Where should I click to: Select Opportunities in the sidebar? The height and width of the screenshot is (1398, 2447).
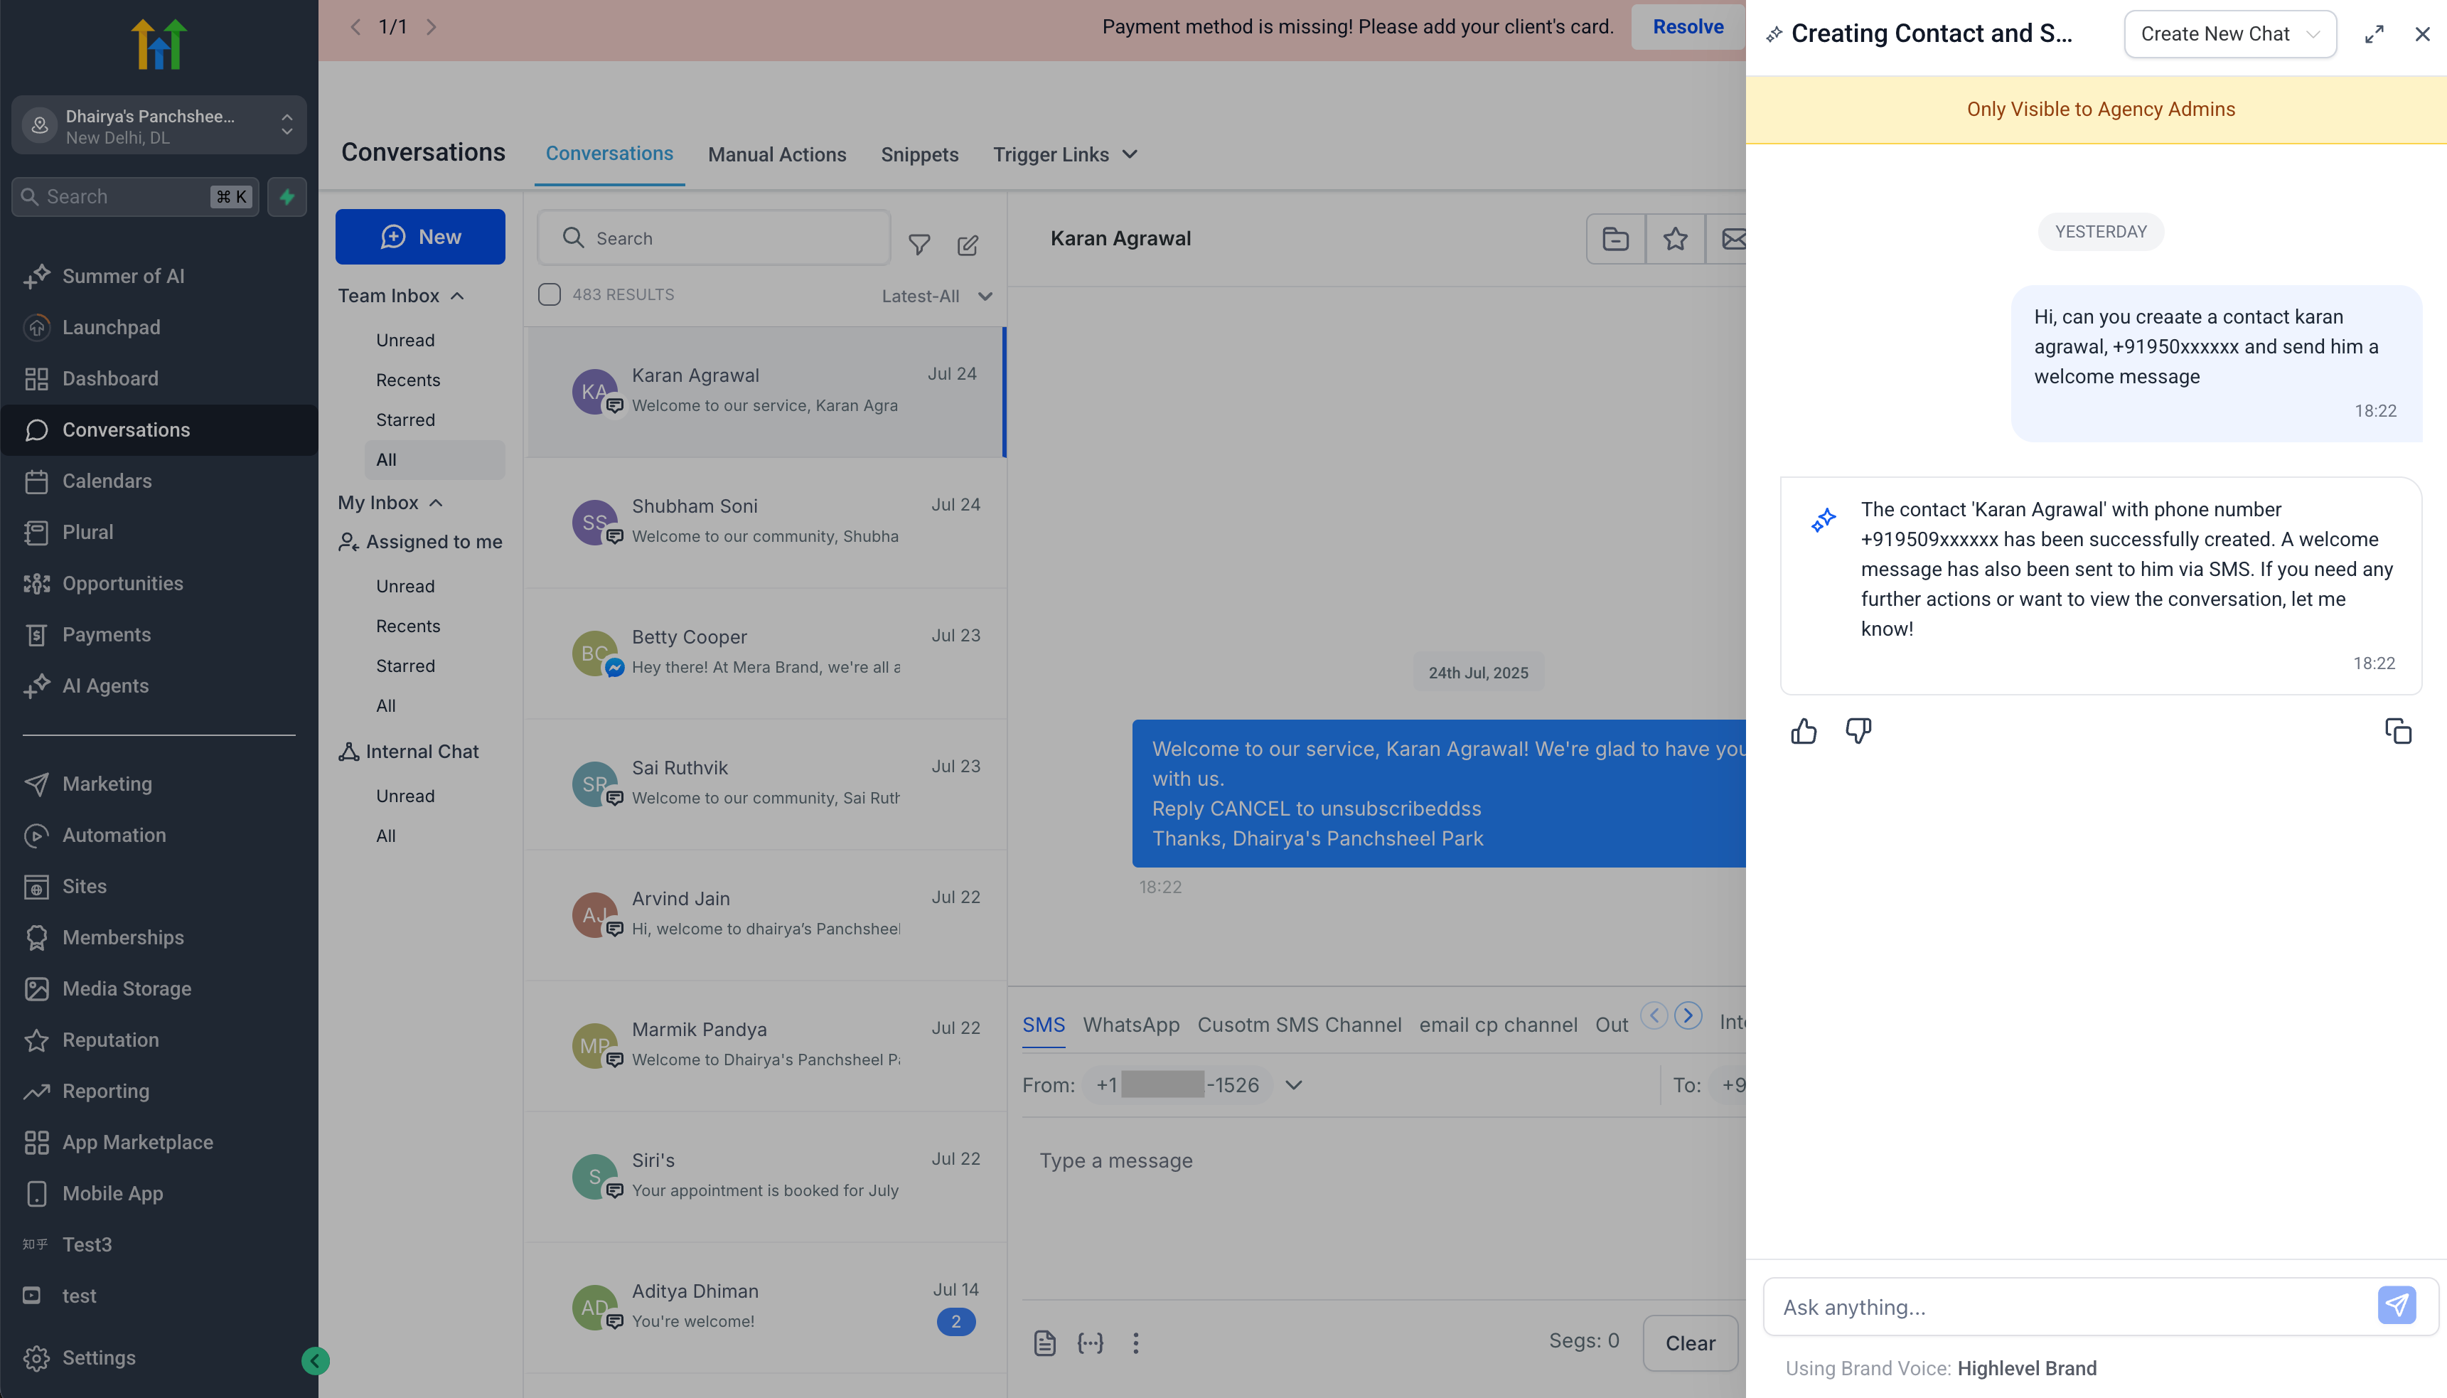coord(123,583)
